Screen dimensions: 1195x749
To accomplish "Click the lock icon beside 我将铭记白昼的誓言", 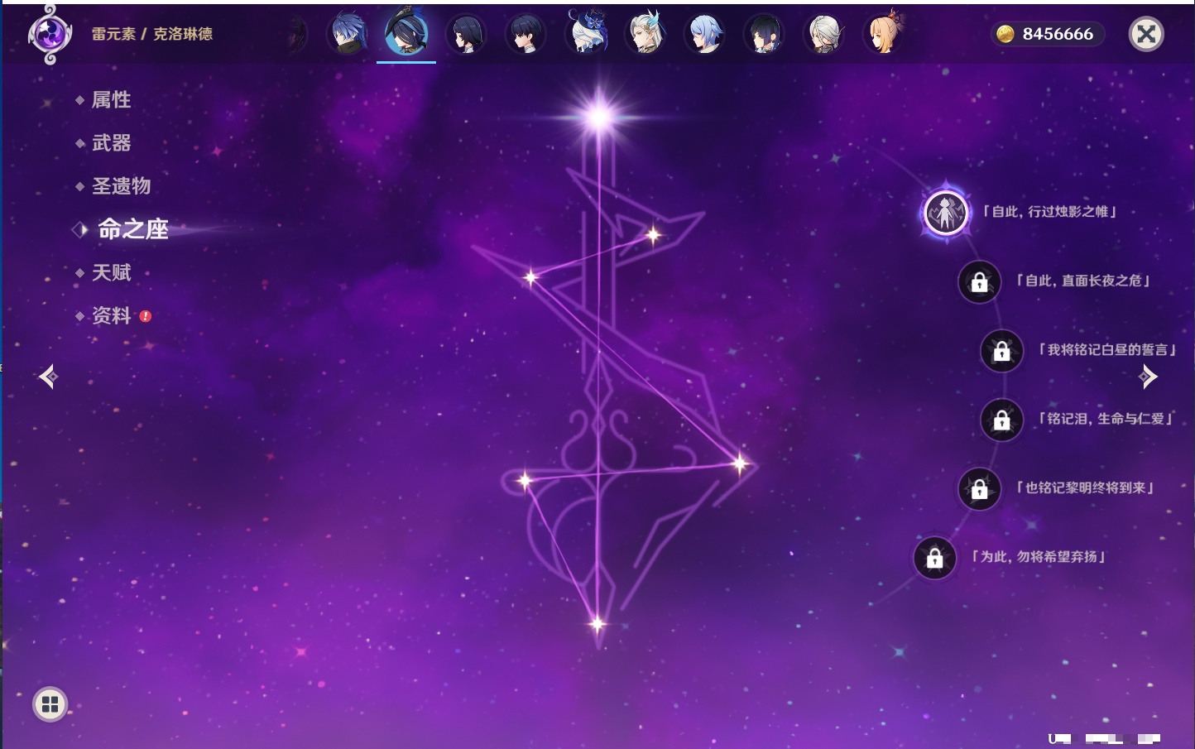I will click(x=1001, y=351).
